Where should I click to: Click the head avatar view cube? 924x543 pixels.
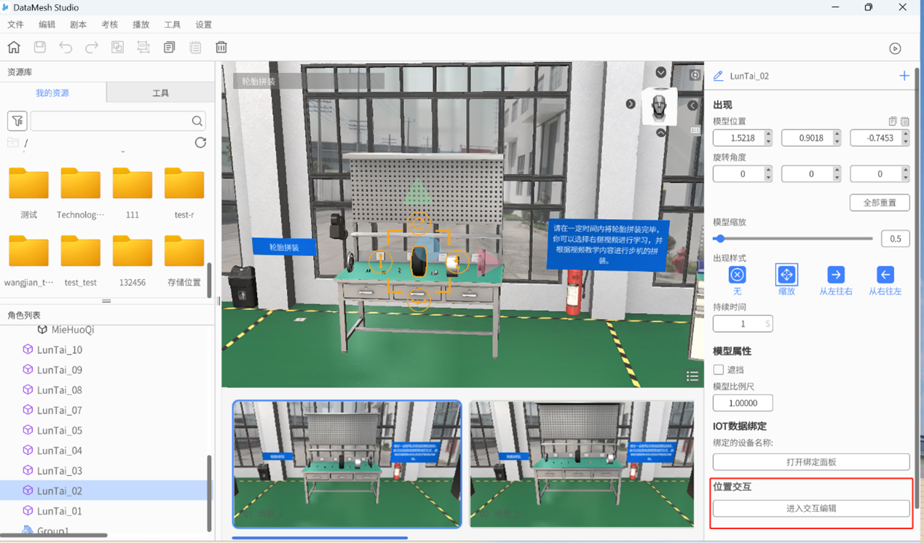(x=659, y=107)
